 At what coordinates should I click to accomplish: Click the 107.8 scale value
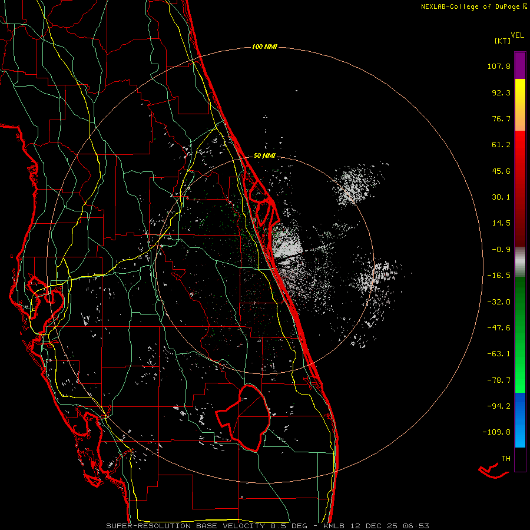point(499,66)
